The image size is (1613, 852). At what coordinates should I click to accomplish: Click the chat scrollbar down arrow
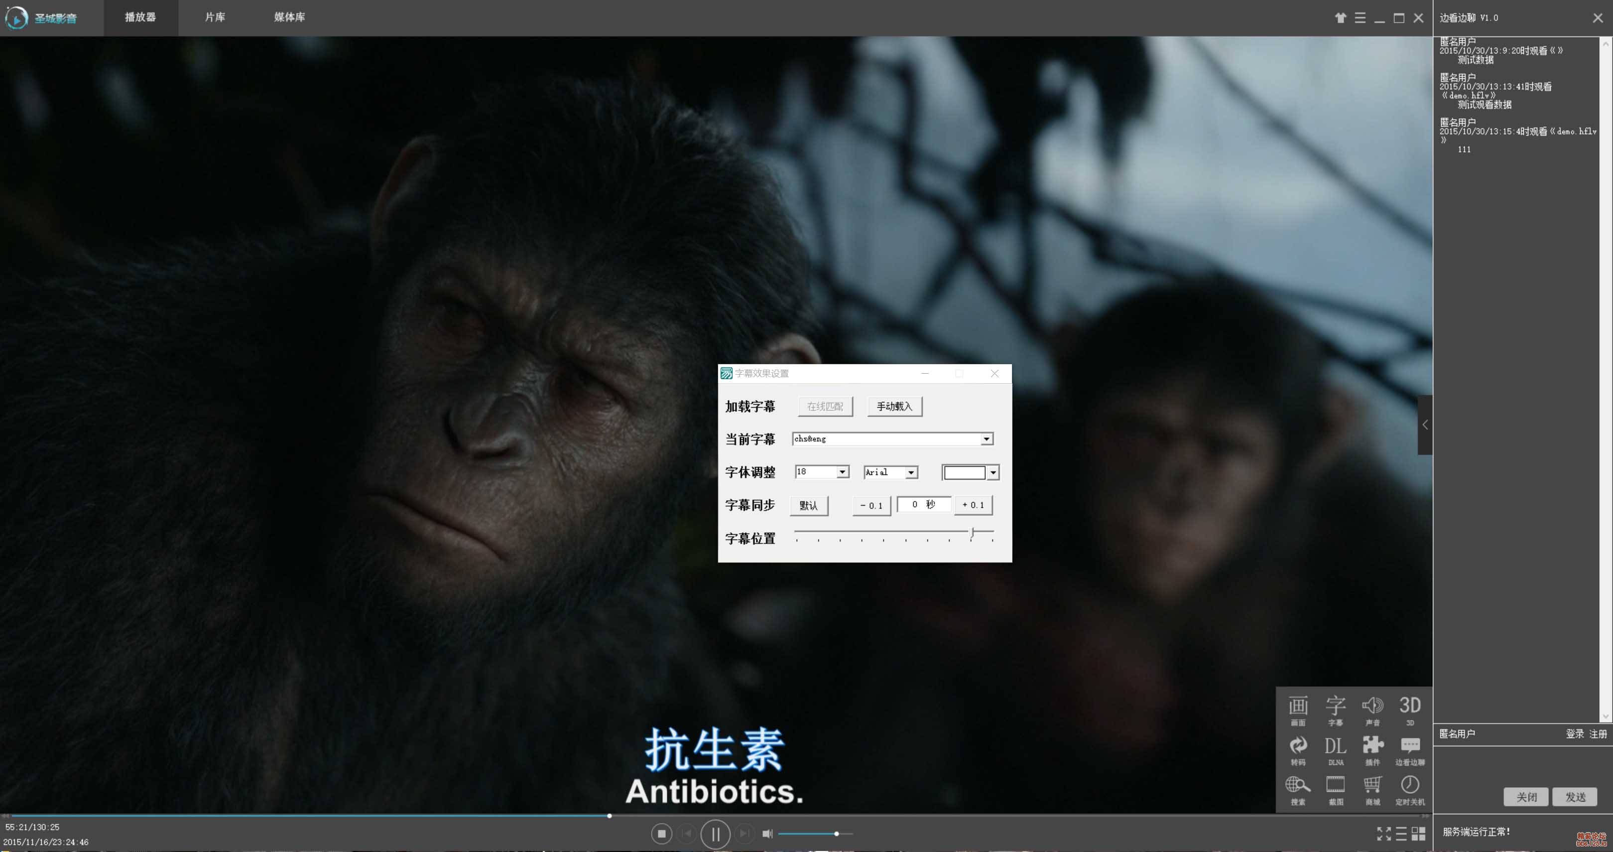pos(1606,716)
